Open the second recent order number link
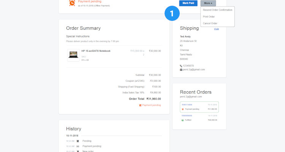 (x=187, y=116)
